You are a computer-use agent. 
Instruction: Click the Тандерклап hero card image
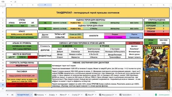click(157, 67)
